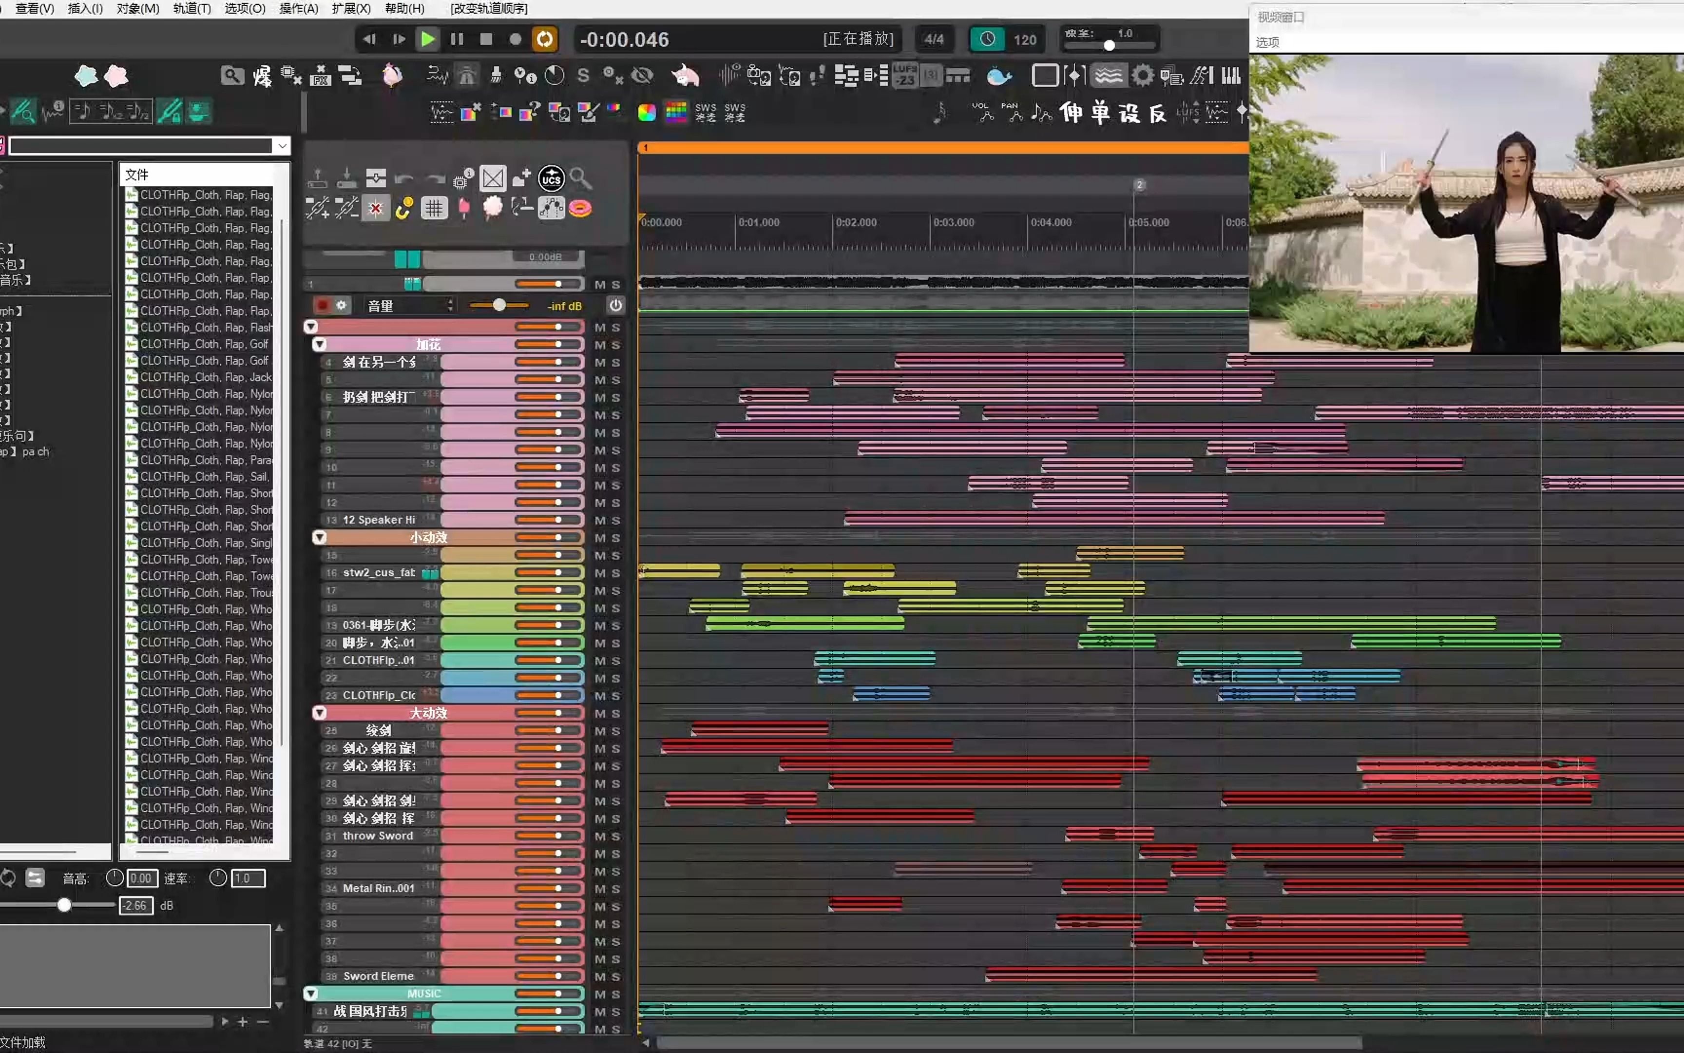The image size is (1684, 1053).
Task: Click the pink chicken icon in toolbar
Action: click(392, 75)
